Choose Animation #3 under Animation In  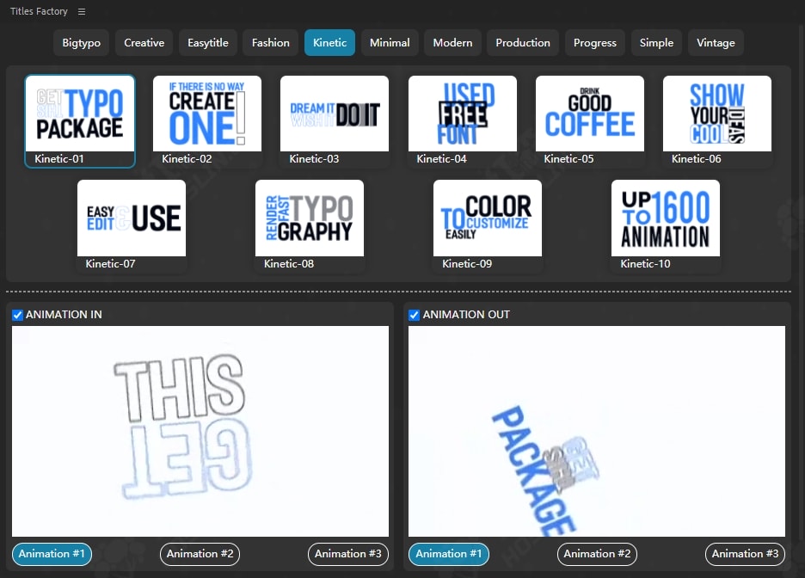(348, 554)
